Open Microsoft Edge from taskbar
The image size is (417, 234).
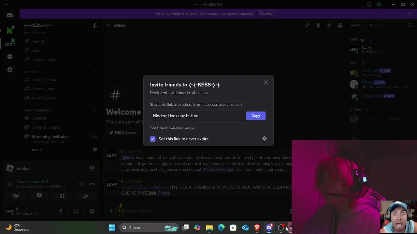coord(221,227)
